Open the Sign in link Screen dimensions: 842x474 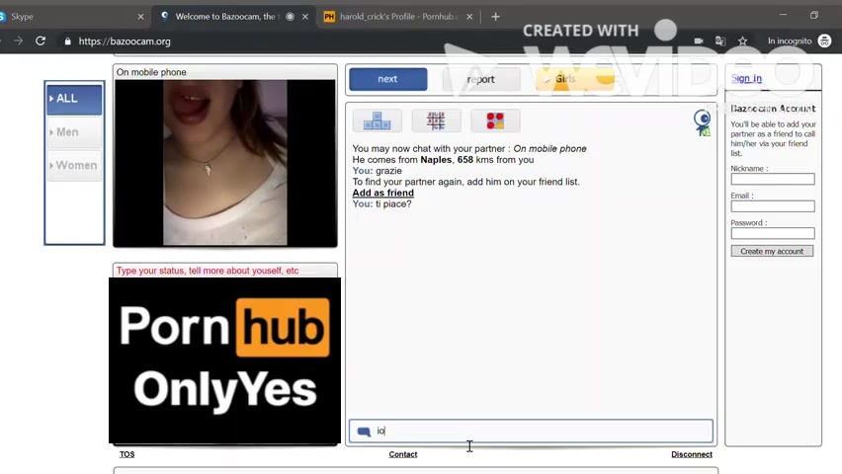[746, 79]
